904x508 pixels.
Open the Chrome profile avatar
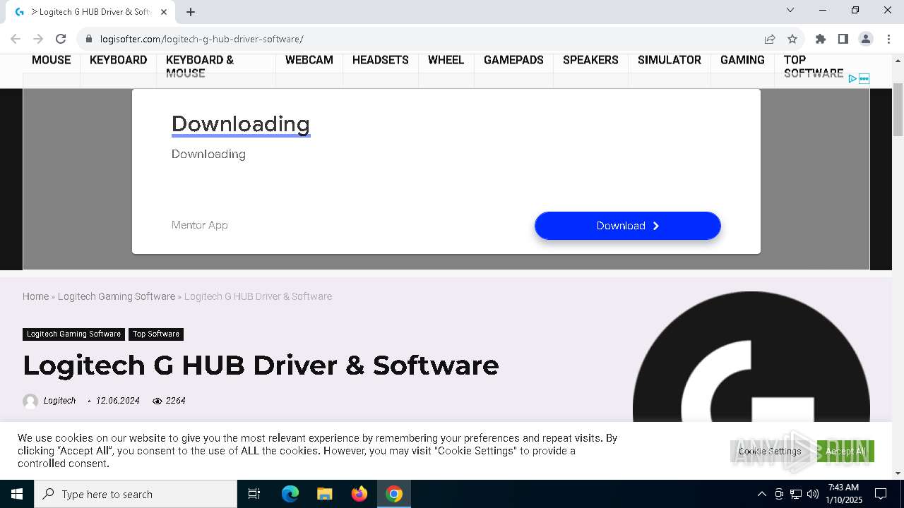click(x=866, y=39)
